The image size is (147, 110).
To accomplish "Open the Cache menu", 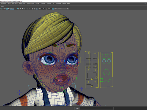I will click(x=64, y=3).
